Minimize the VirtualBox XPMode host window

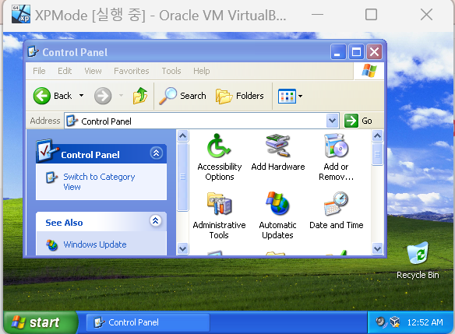(x=317, y=14)
